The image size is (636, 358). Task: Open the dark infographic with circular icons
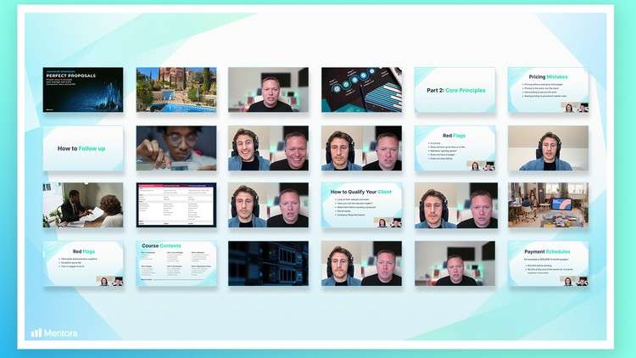point(361,90)
